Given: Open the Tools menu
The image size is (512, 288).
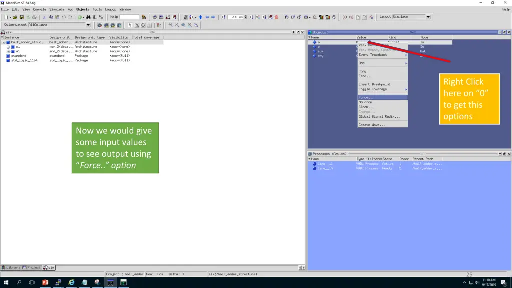Looking at the screenshot, I should click(x=97, y=10).
